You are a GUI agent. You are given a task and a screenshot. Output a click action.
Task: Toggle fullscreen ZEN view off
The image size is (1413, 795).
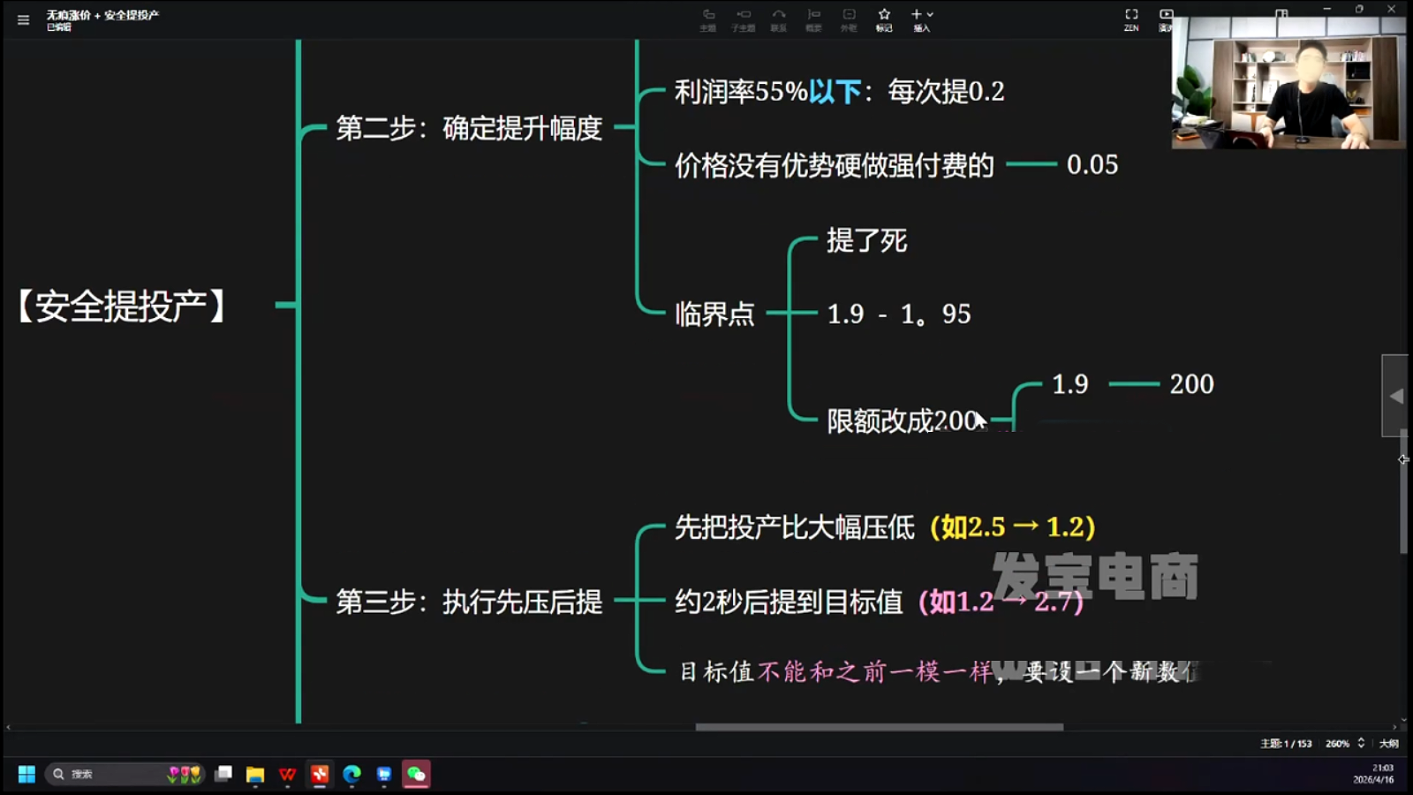tap(1131, 13)
